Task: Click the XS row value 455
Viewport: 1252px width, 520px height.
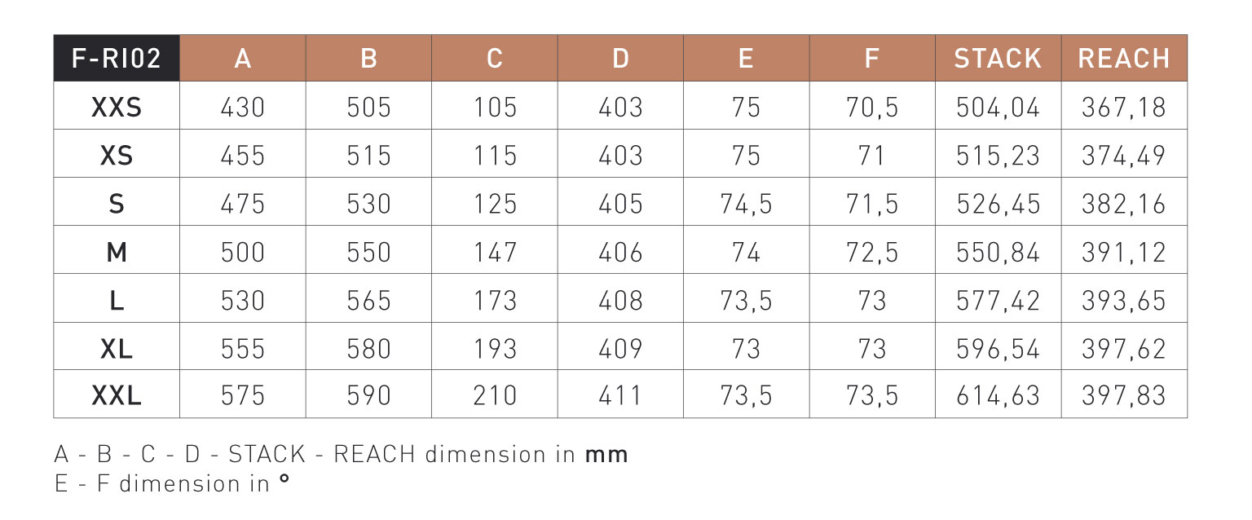Action: (243, 156)
